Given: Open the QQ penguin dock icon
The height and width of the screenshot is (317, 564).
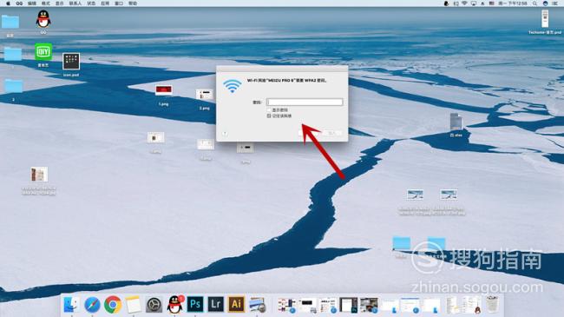Looking at the screenshot, I should pyautogui.click(x=175, y=304).
